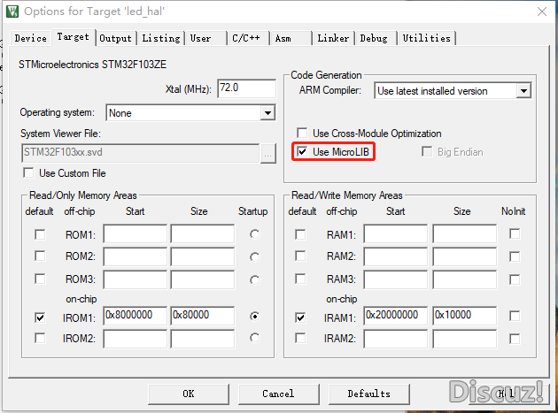The height and width of the screenshot is (413, 558).
Task: Click the Keil uVision icon in title bar
Action: 12,11
